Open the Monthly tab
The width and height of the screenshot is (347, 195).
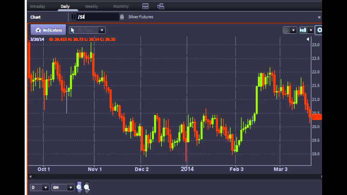(121, 6)
